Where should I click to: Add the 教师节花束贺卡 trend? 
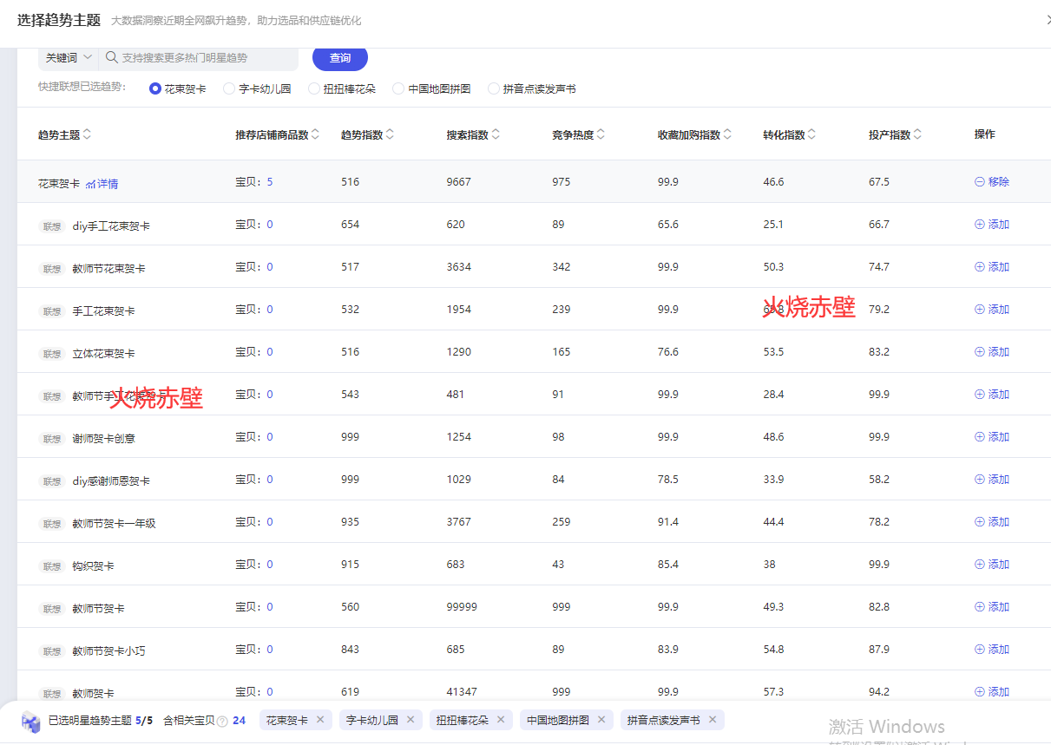[x=992, y=266]
